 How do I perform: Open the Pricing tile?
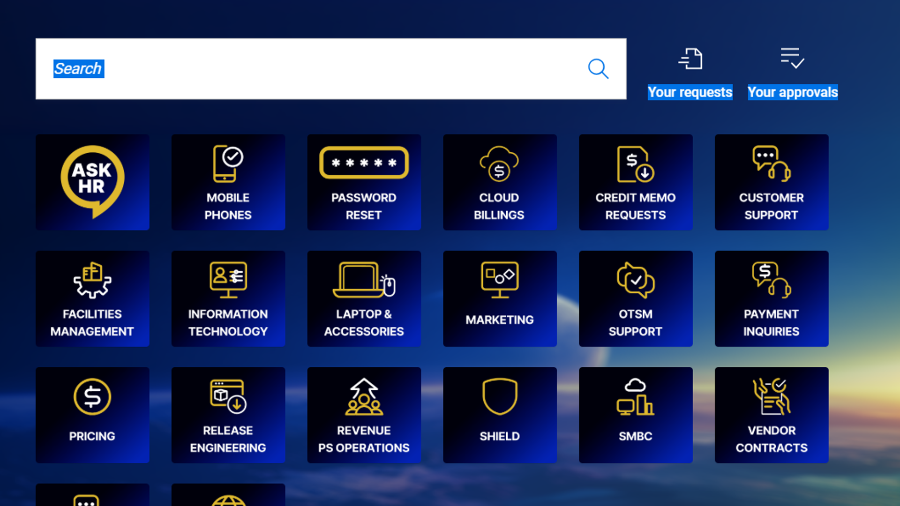pos(92,415)
